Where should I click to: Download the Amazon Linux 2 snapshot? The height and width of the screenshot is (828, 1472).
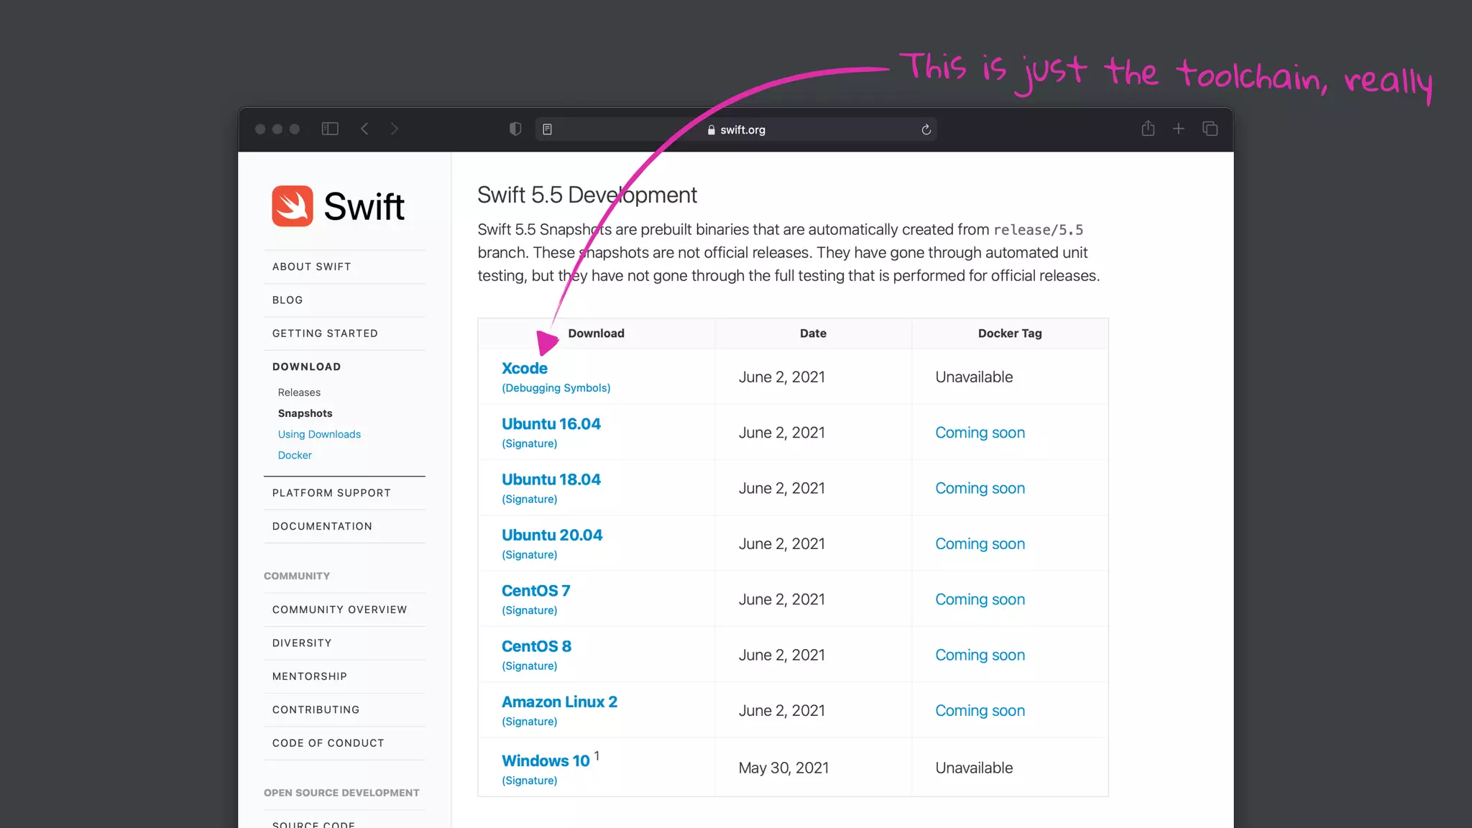[x=559, y=701]
